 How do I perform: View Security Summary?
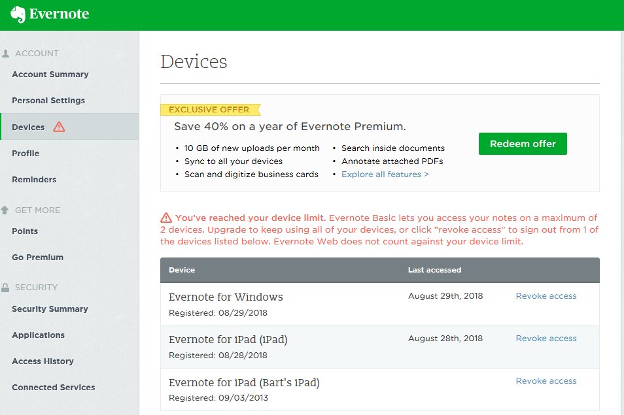pyautogui.click(x=50, y=309)
